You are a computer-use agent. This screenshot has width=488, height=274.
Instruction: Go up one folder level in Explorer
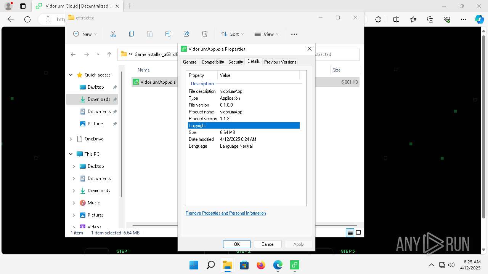pyautogui.click(x=109, y=54)
